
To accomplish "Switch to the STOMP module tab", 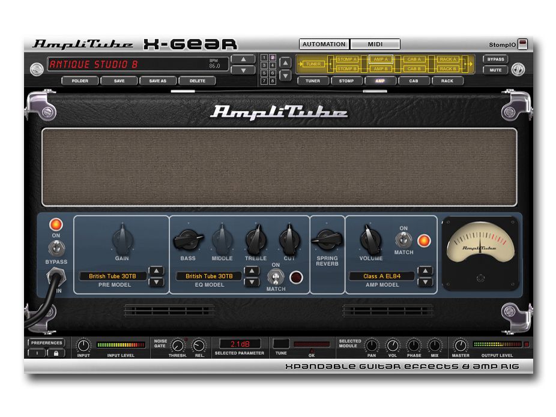I will [346, 81].
